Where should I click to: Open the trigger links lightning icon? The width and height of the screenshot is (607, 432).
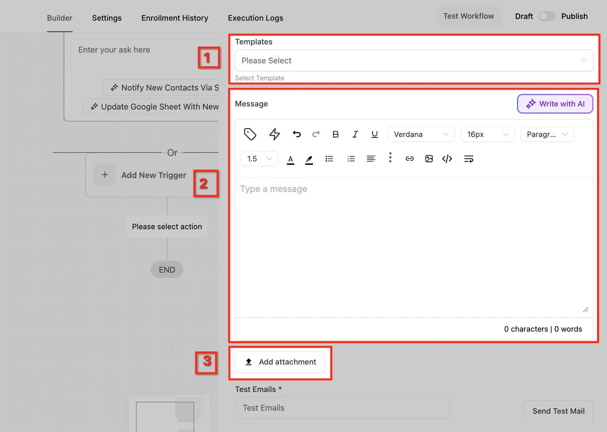click(275, 134)
